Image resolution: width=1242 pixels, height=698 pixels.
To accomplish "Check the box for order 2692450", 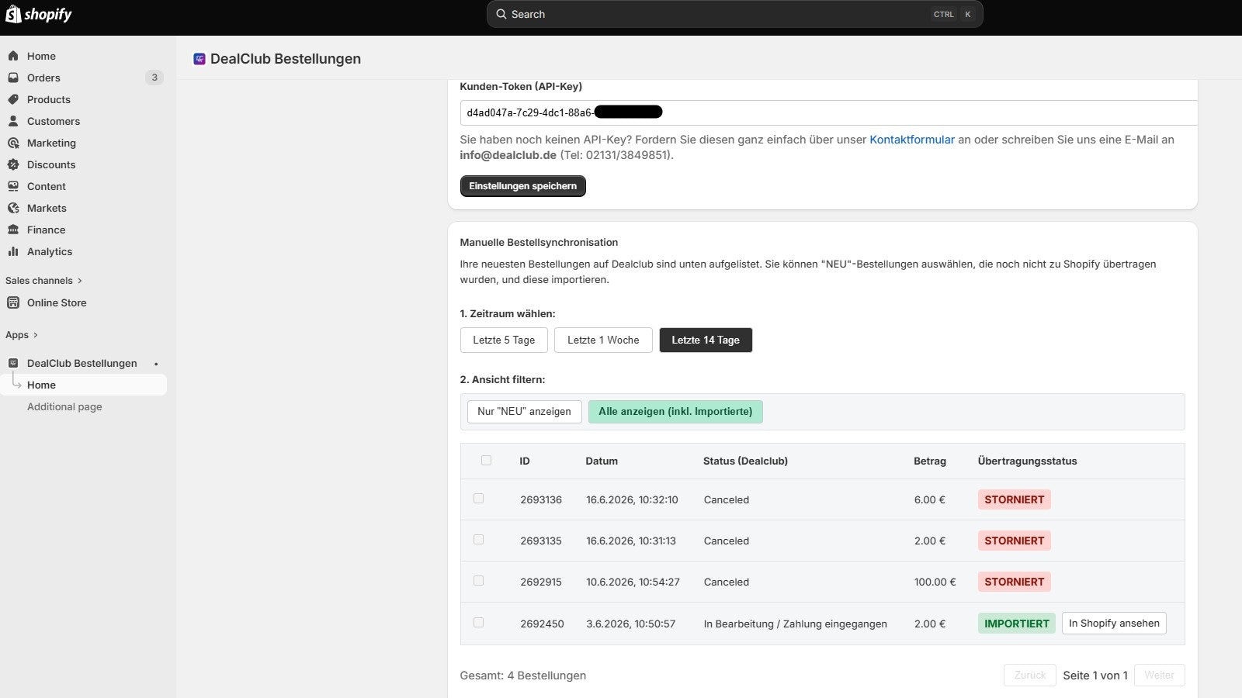I will pos(478,623).
